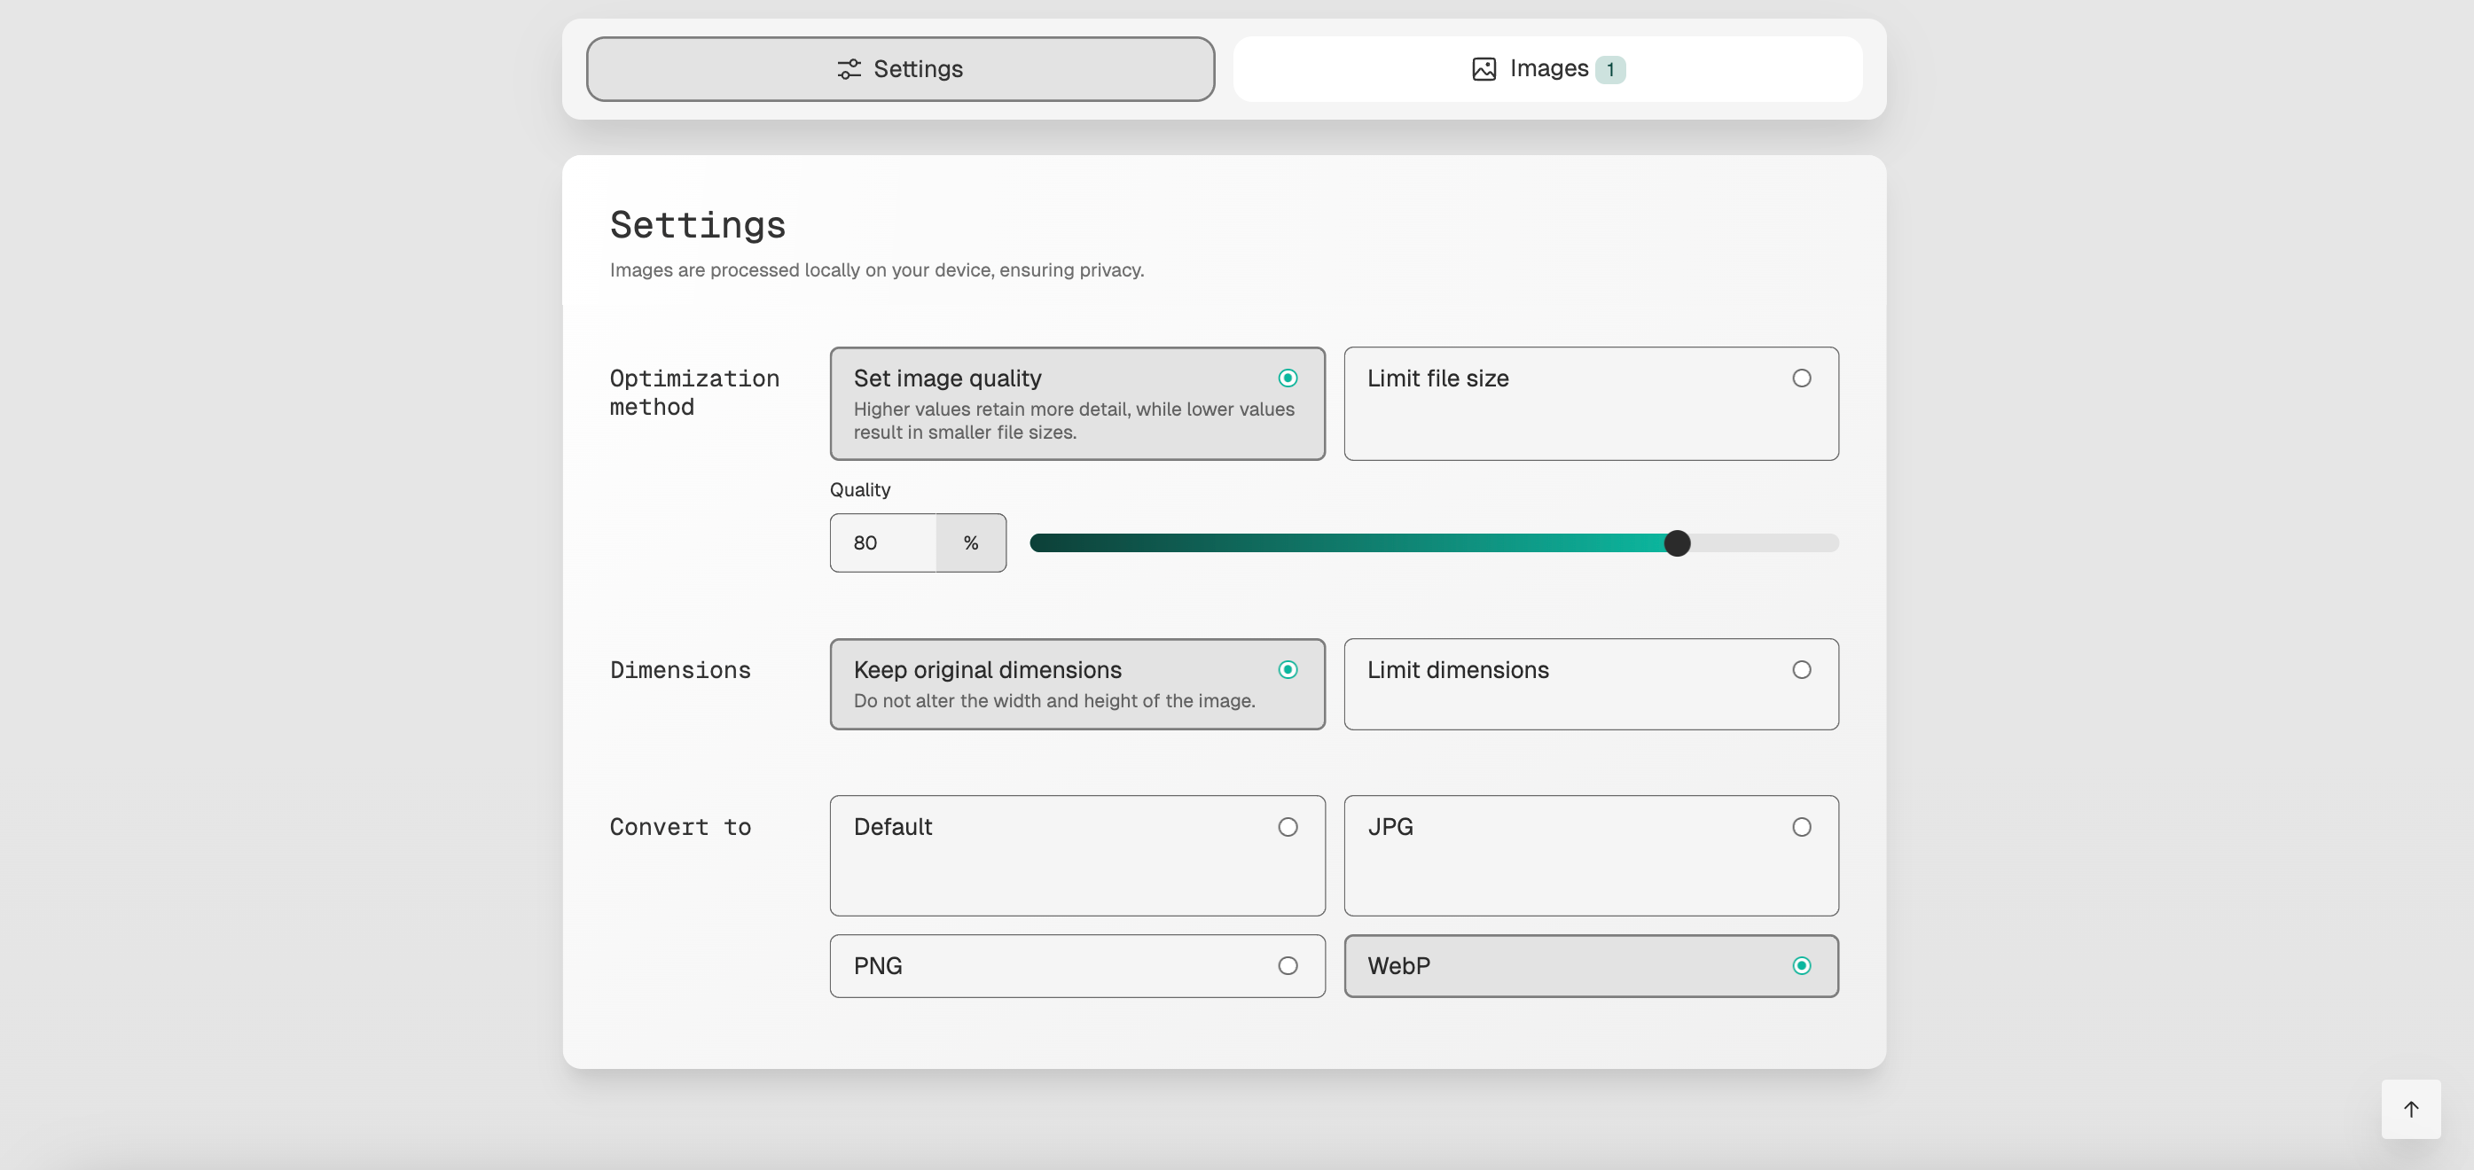This screenshot has width=2474, height=1170.
Task: Choose PNG as the output format
Action: coord(1076,965)
